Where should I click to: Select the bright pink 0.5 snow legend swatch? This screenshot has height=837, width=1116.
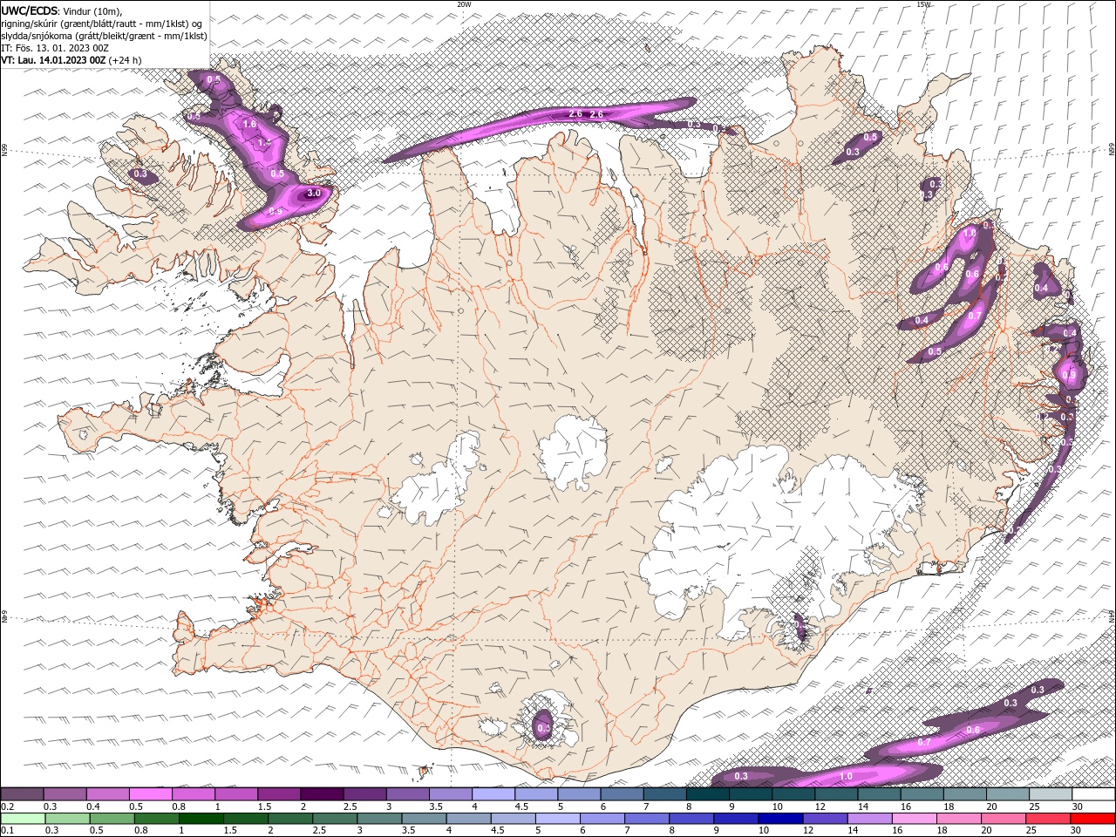(x=150, y=794)
